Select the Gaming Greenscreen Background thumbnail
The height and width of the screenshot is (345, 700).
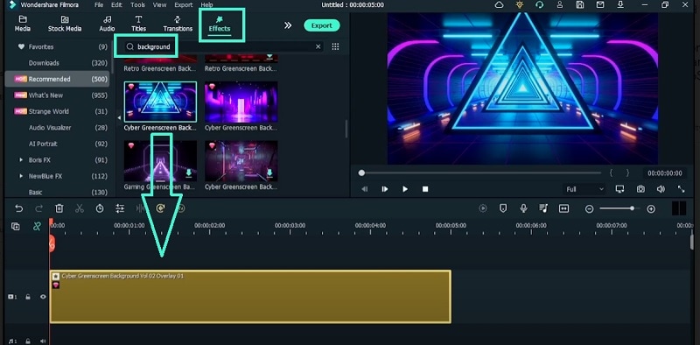coord(160,161)
